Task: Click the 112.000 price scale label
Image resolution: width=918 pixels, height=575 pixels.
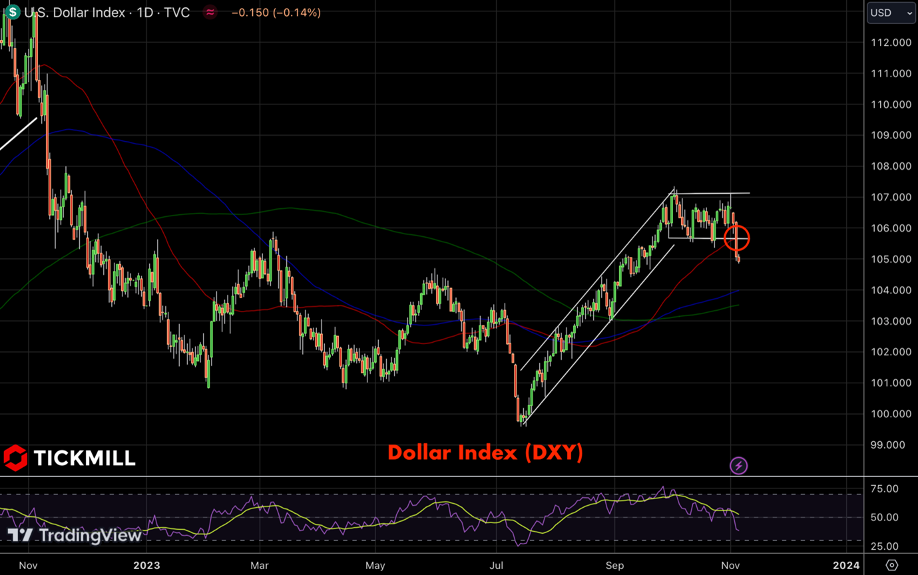Action: pyautogui.click(x=893, y=43)
